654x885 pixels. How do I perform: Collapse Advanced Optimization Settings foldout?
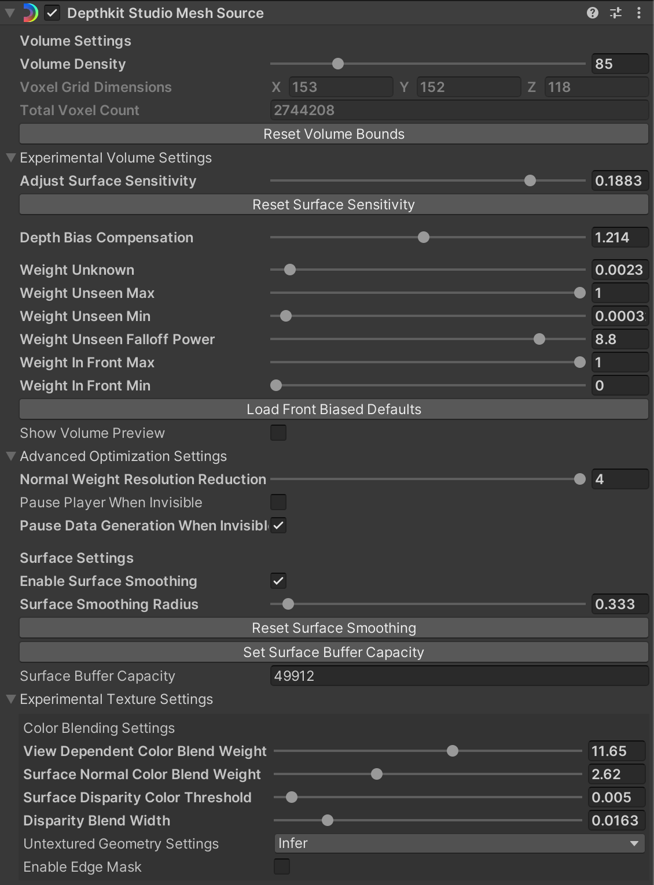tap(10, 456)
